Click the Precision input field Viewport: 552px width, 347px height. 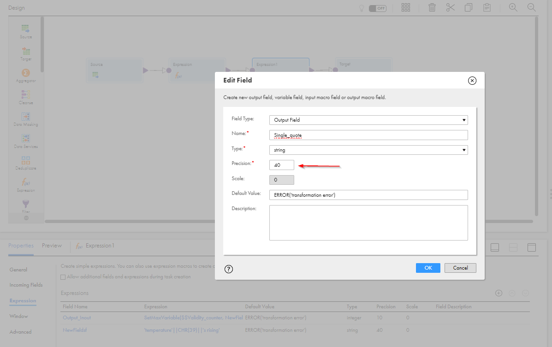[x=282, y=165]
